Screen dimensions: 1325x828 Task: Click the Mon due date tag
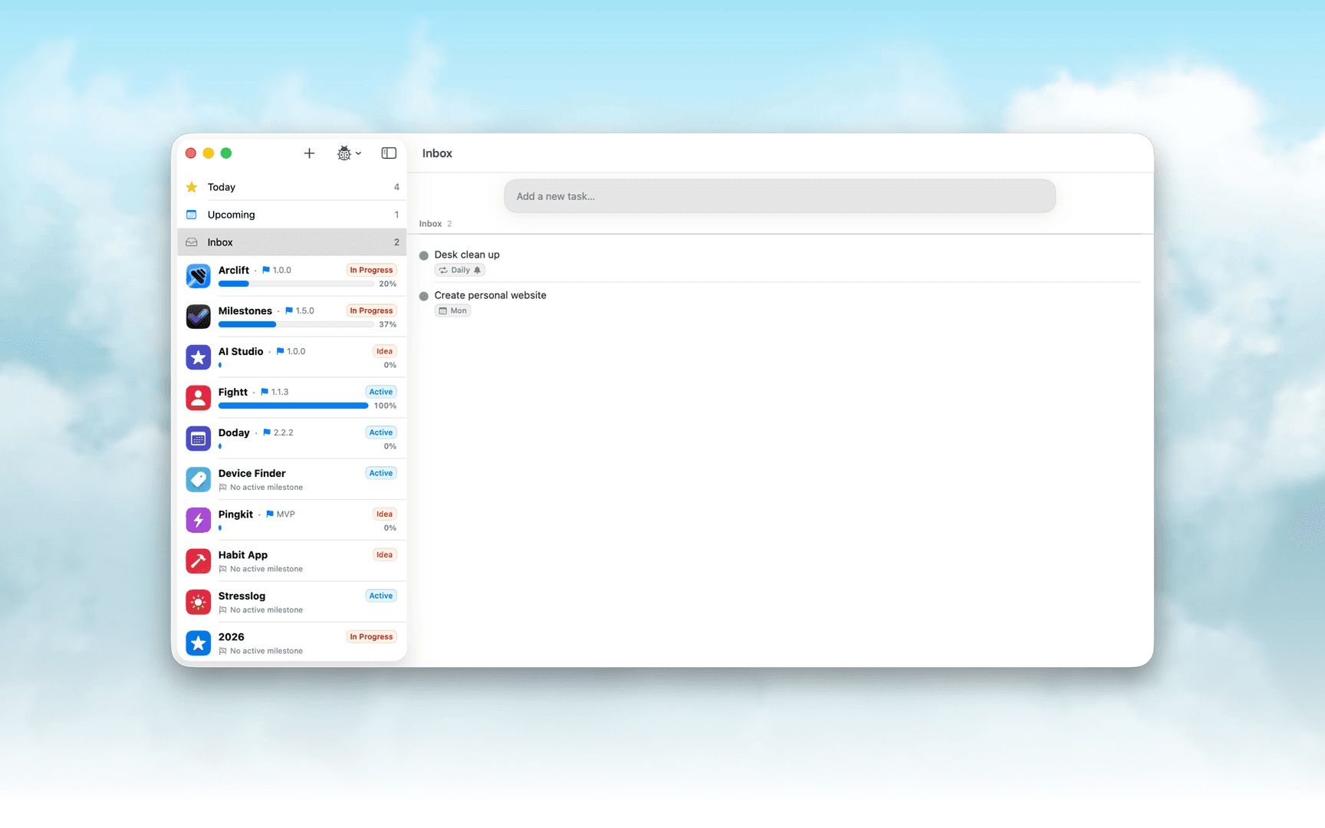click(453, 310)
